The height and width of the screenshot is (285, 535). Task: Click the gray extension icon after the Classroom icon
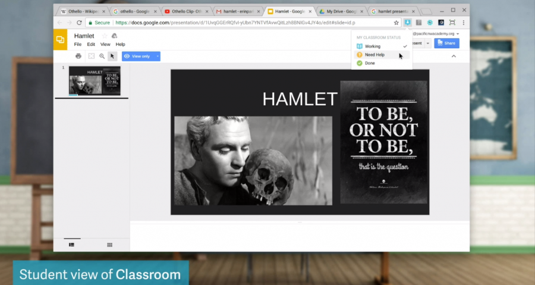tap(418, 23)
